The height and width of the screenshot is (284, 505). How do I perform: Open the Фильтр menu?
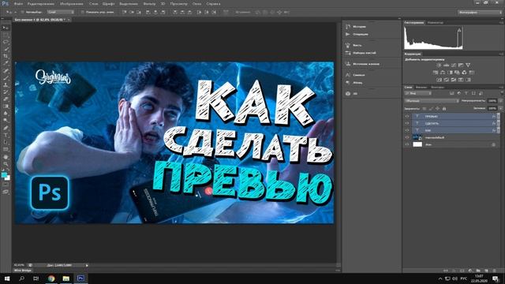[x=149, y=4]
